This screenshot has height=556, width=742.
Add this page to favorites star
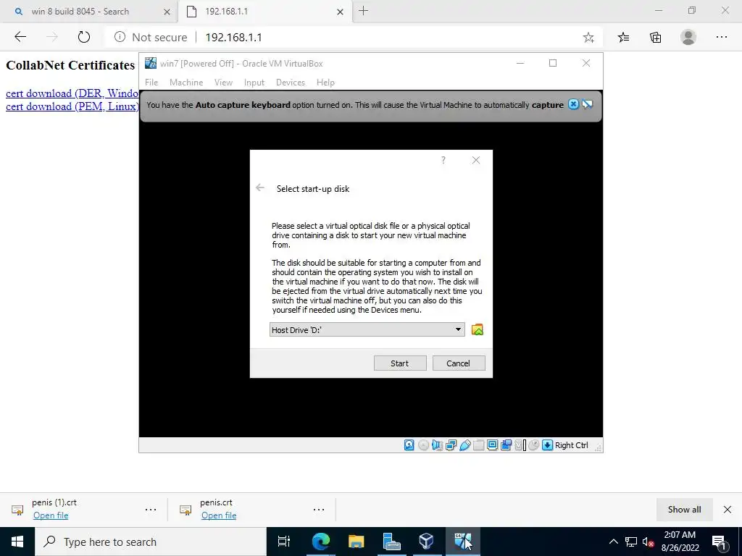point(588,38)
